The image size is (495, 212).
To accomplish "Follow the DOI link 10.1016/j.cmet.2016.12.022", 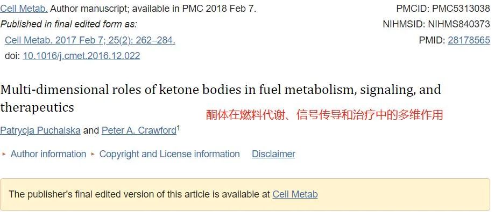I will pos(81,56).
